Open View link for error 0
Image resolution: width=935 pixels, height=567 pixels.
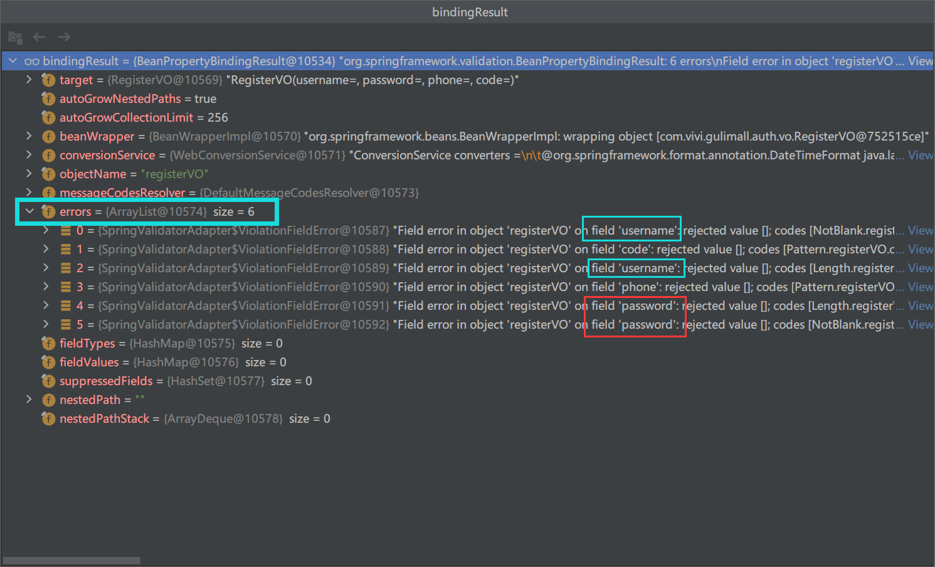tap(920, 230)
